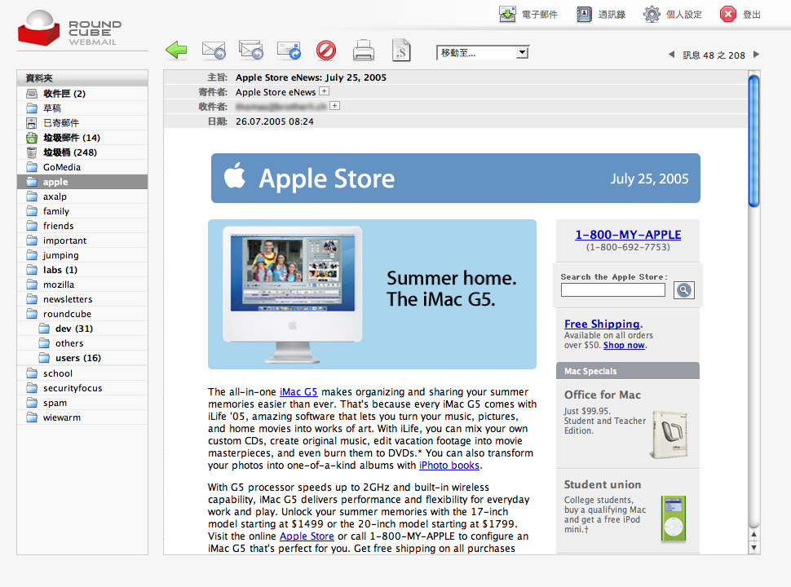Select the school folder
The height and width of the screenshot is (587, 791).
(x=82, y=373)
